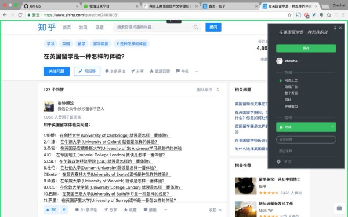348x217 pixels.
Task: Click the green 保存 button
Action: click(x=306, y=48)
